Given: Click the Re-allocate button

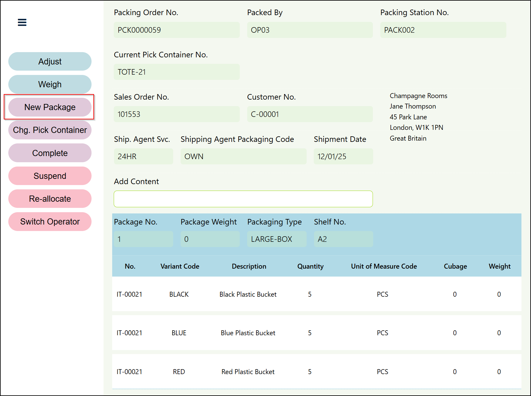Looking at the screenshot, I should pyautogui.click(x=50, y=199).
